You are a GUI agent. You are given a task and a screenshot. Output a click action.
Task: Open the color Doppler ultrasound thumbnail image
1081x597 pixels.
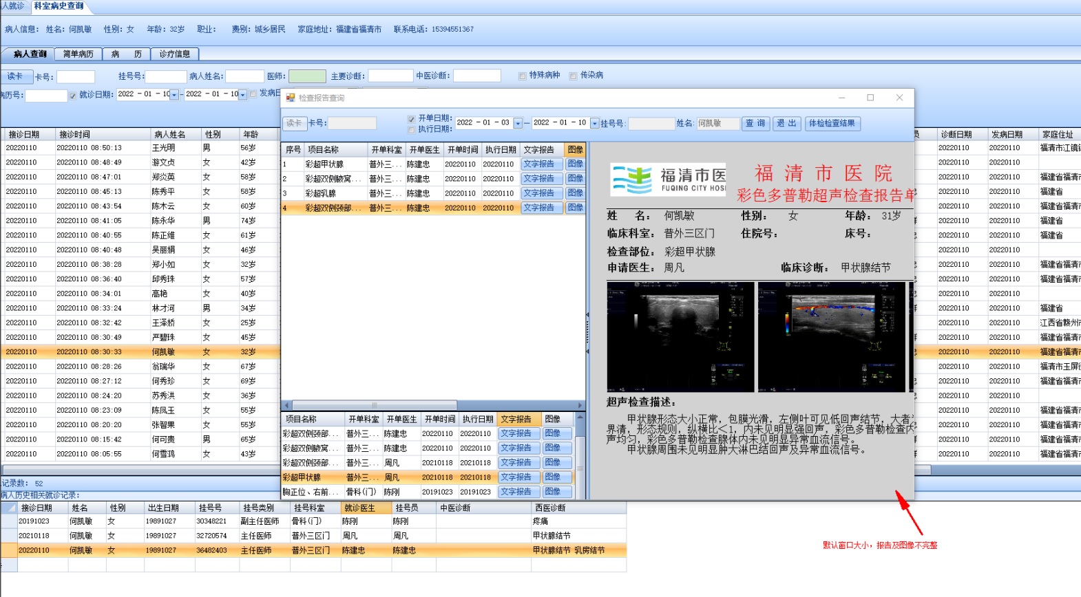click(x=832, y=337)
